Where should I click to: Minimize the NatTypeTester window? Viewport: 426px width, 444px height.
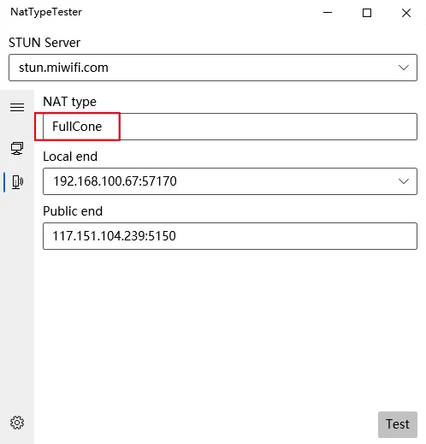[x=328, y=13]
